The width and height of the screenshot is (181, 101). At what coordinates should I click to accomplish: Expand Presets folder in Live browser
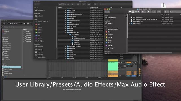point(24,37)
